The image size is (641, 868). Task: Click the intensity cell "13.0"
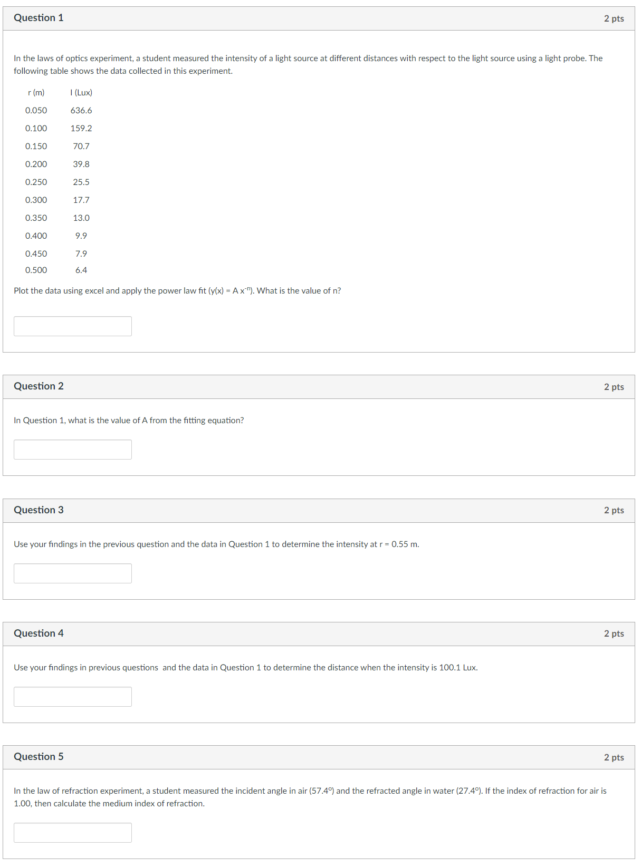point(81,218)
